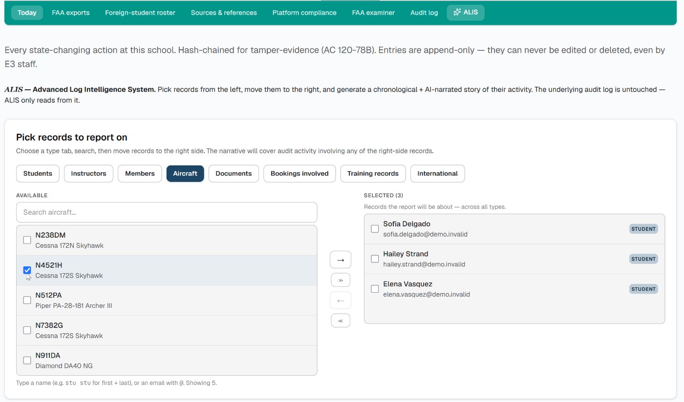The height and width of the screenshot is (402, 684).
Task: Open Bookings involved type tab
Action: click(299, 174)
